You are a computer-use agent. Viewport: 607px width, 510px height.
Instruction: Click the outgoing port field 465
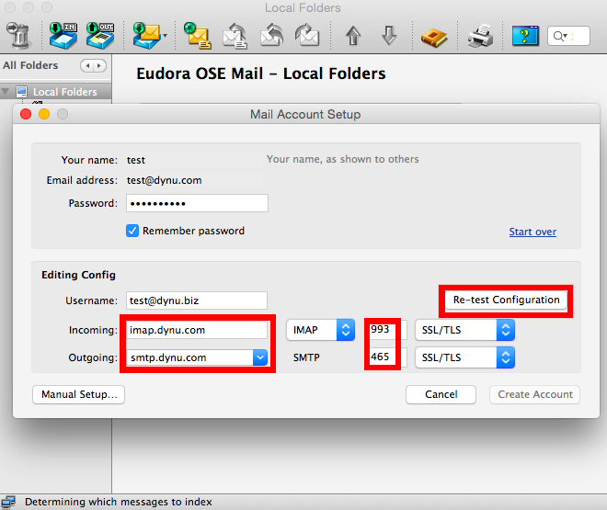[x=387, y=357]
